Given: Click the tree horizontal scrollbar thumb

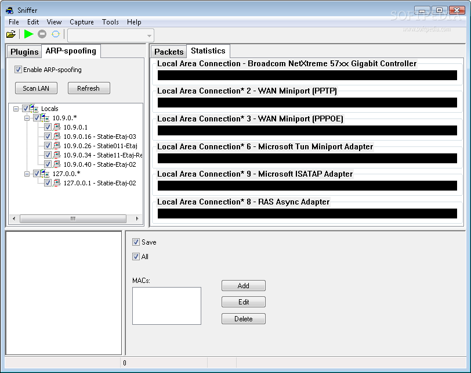Looking at the screenshot, I should pos(73,218).
